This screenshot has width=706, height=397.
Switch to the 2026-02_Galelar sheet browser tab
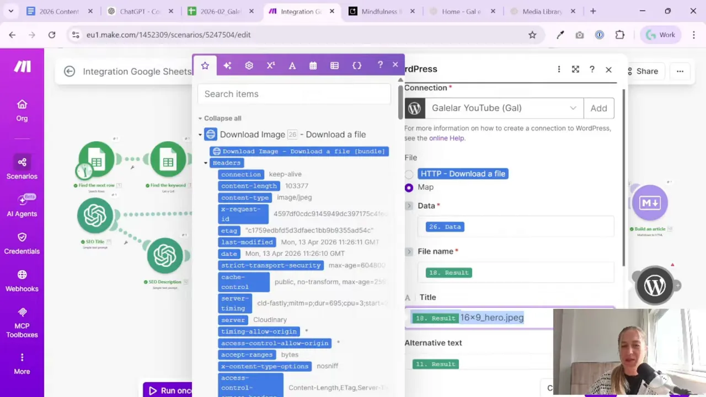(x=220, y=11)
